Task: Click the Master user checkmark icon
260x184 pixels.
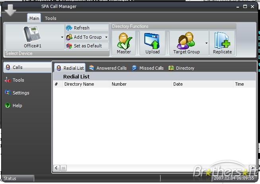Action: 124,41
